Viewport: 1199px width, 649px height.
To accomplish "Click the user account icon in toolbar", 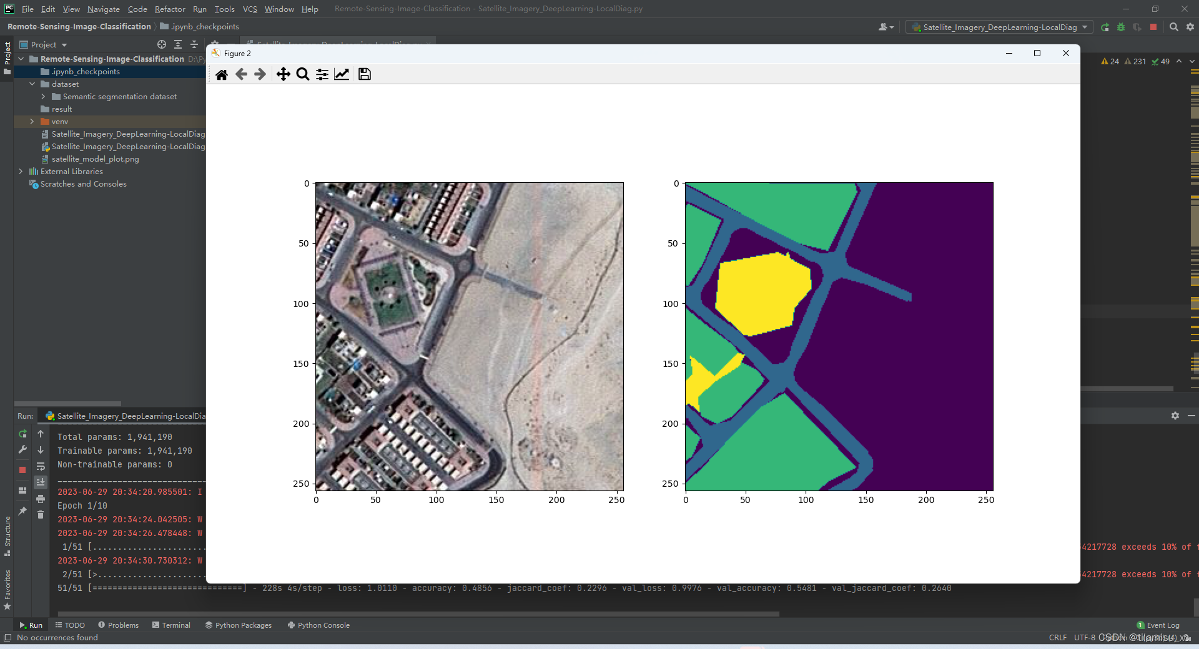I will click(x=886, y=27).
